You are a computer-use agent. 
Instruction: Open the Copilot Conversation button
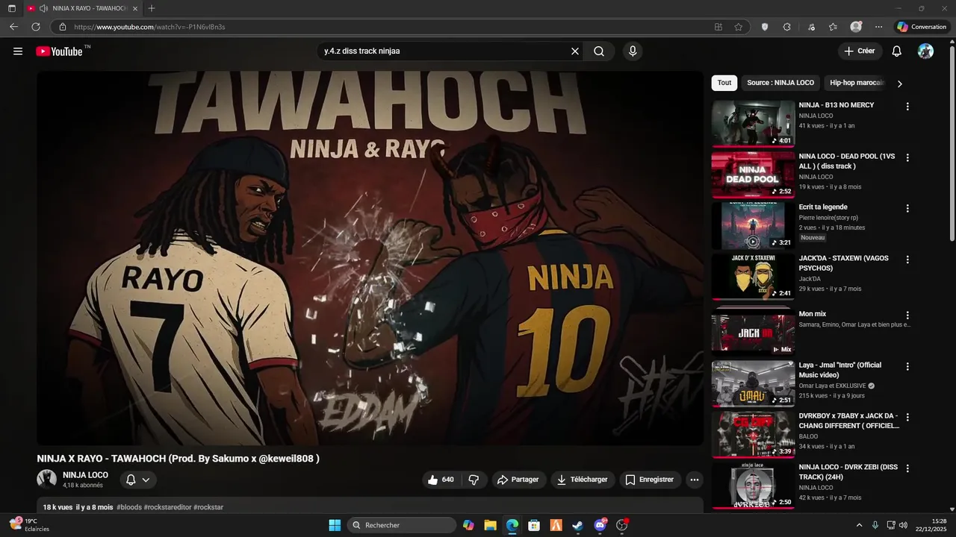click(x=922, y=27)
